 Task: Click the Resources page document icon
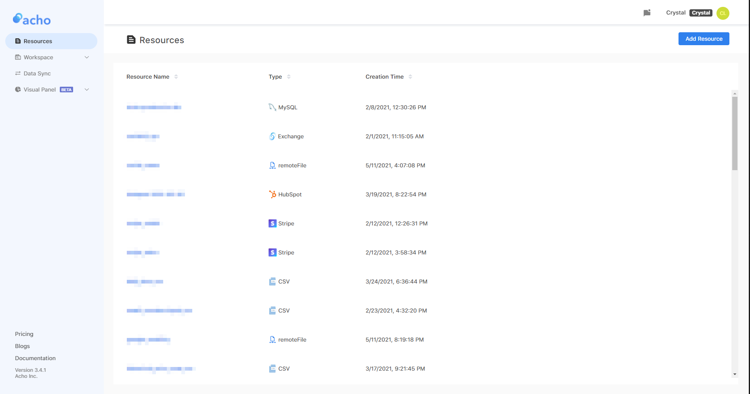click(x=132, y=40)
